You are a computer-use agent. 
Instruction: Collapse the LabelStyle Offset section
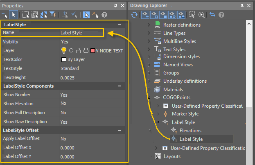(120, 130)
